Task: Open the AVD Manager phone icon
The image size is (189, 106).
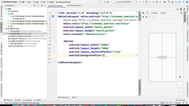Action: point(176,2)
